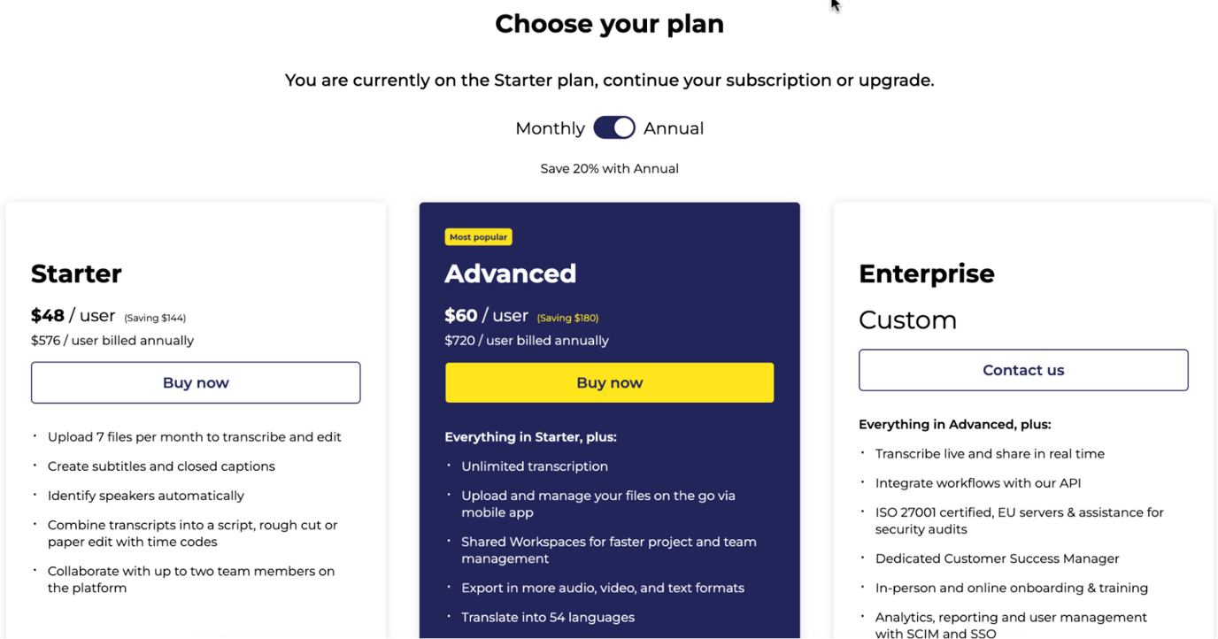Select the Starter plan heading
This screenshot has width=1218, height=639.
coord(76,273)
